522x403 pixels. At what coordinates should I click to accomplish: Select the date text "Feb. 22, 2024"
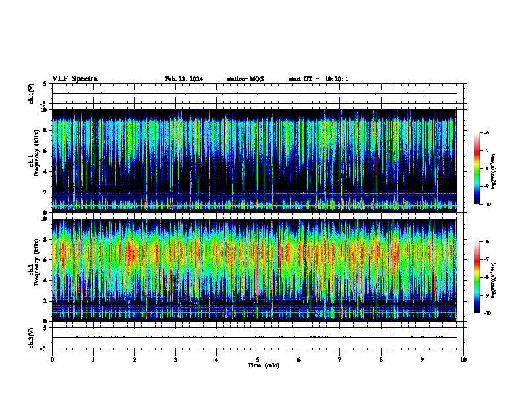pyautogui.click(x=184, y=79)
